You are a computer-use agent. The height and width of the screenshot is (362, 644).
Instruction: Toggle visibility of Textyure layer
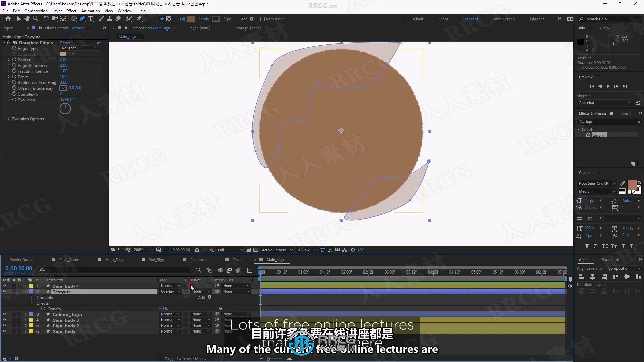pos(4,291)
